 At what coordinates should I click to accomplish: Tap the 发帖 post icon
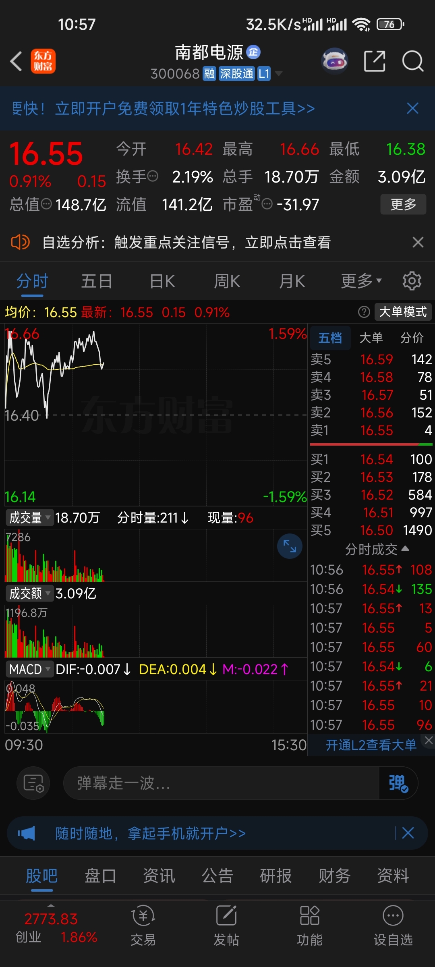point(226,926)
